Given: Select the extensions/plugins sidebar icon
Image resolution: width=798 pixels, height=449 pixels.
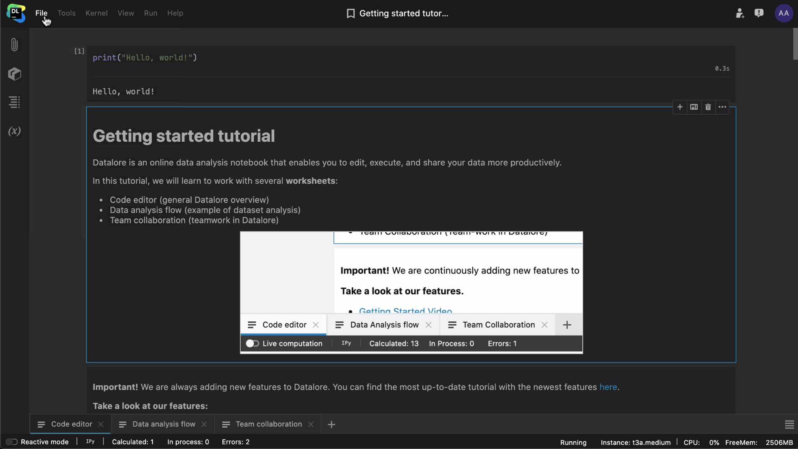Looking at the screenshot, I should (15, 74).
